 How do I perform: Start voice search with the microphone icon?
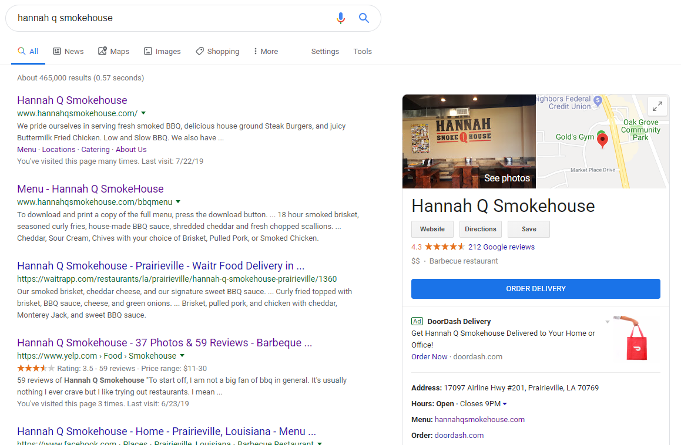[x=341, y=18]
